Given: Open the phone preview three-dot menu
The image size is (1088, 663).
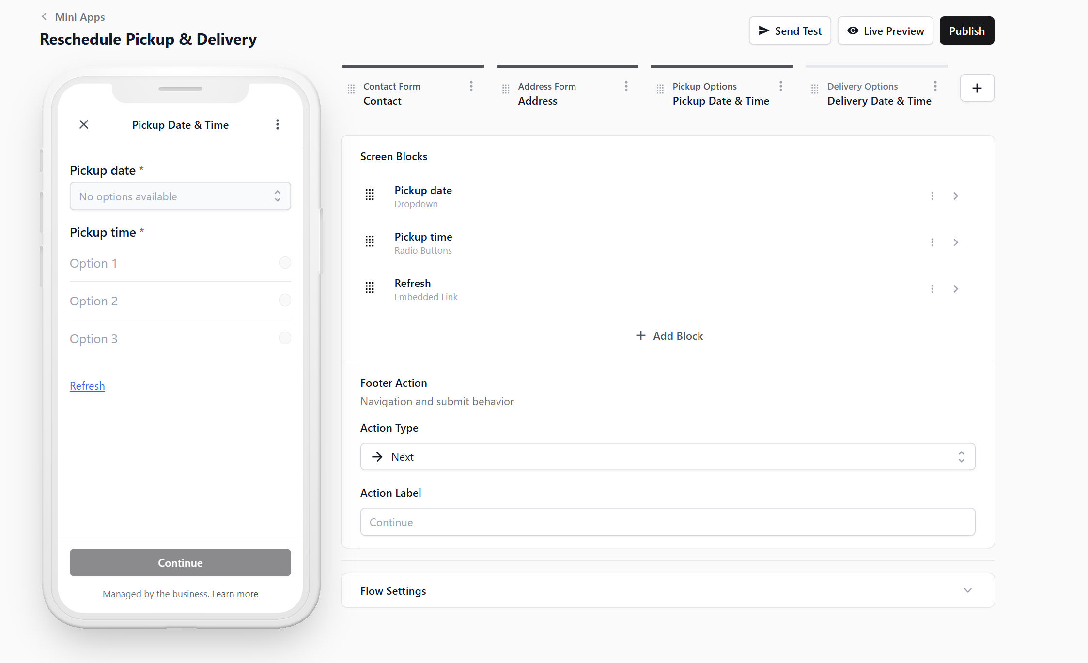Looking at the screenshot, I should [x=278, y=125].
